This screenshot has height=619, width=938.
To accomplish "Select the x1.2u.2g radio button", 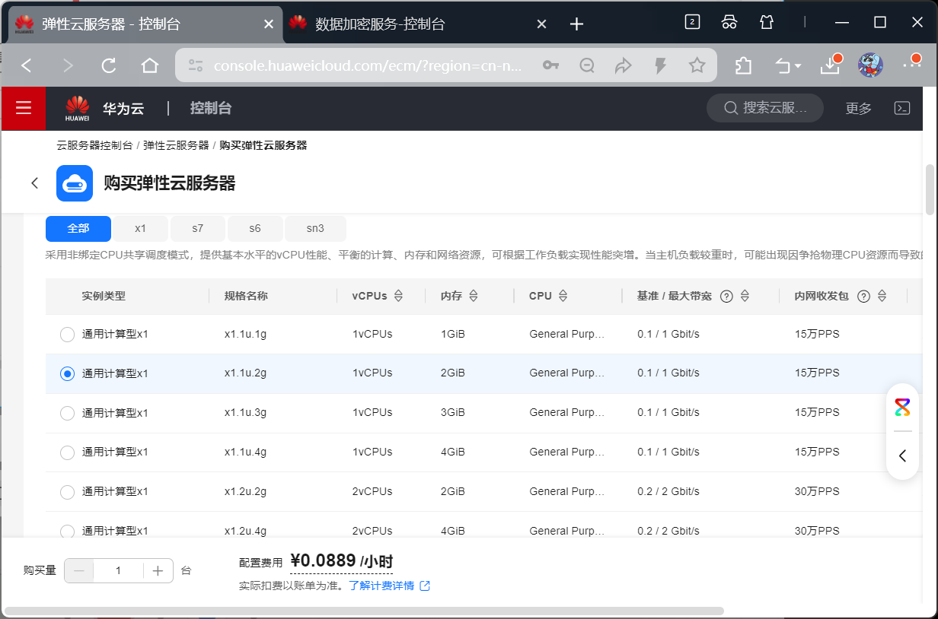I will [67, 492].
